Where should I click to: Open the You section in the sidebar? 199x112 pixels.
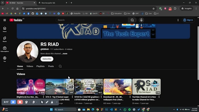(x=5, y=59)
